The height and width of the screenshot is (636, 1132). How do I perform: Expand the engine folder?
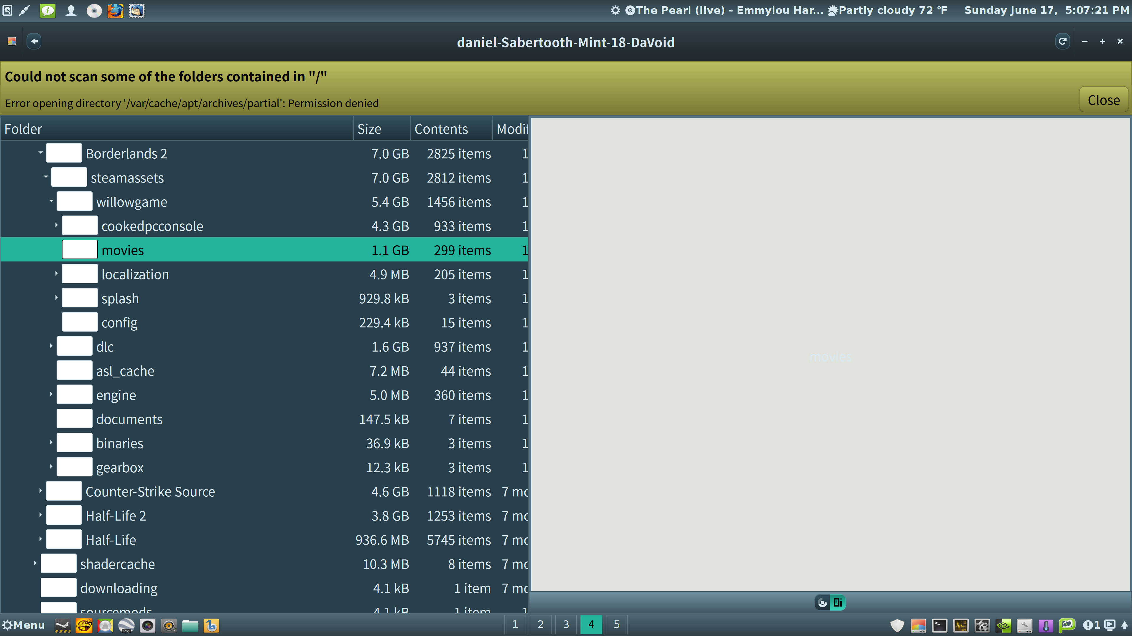pos(51,395)
